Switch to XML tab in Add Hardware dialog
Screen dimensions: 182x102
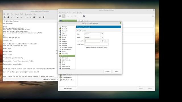85,31
